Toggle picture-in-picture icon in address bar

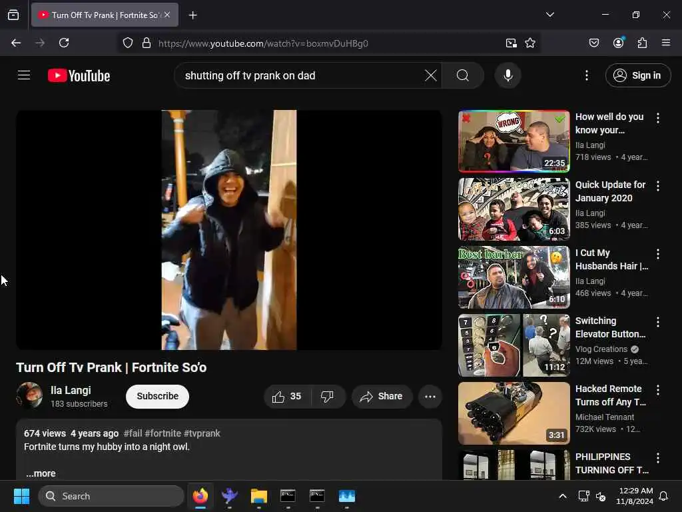pyautogui.click(x=511, y=43)
